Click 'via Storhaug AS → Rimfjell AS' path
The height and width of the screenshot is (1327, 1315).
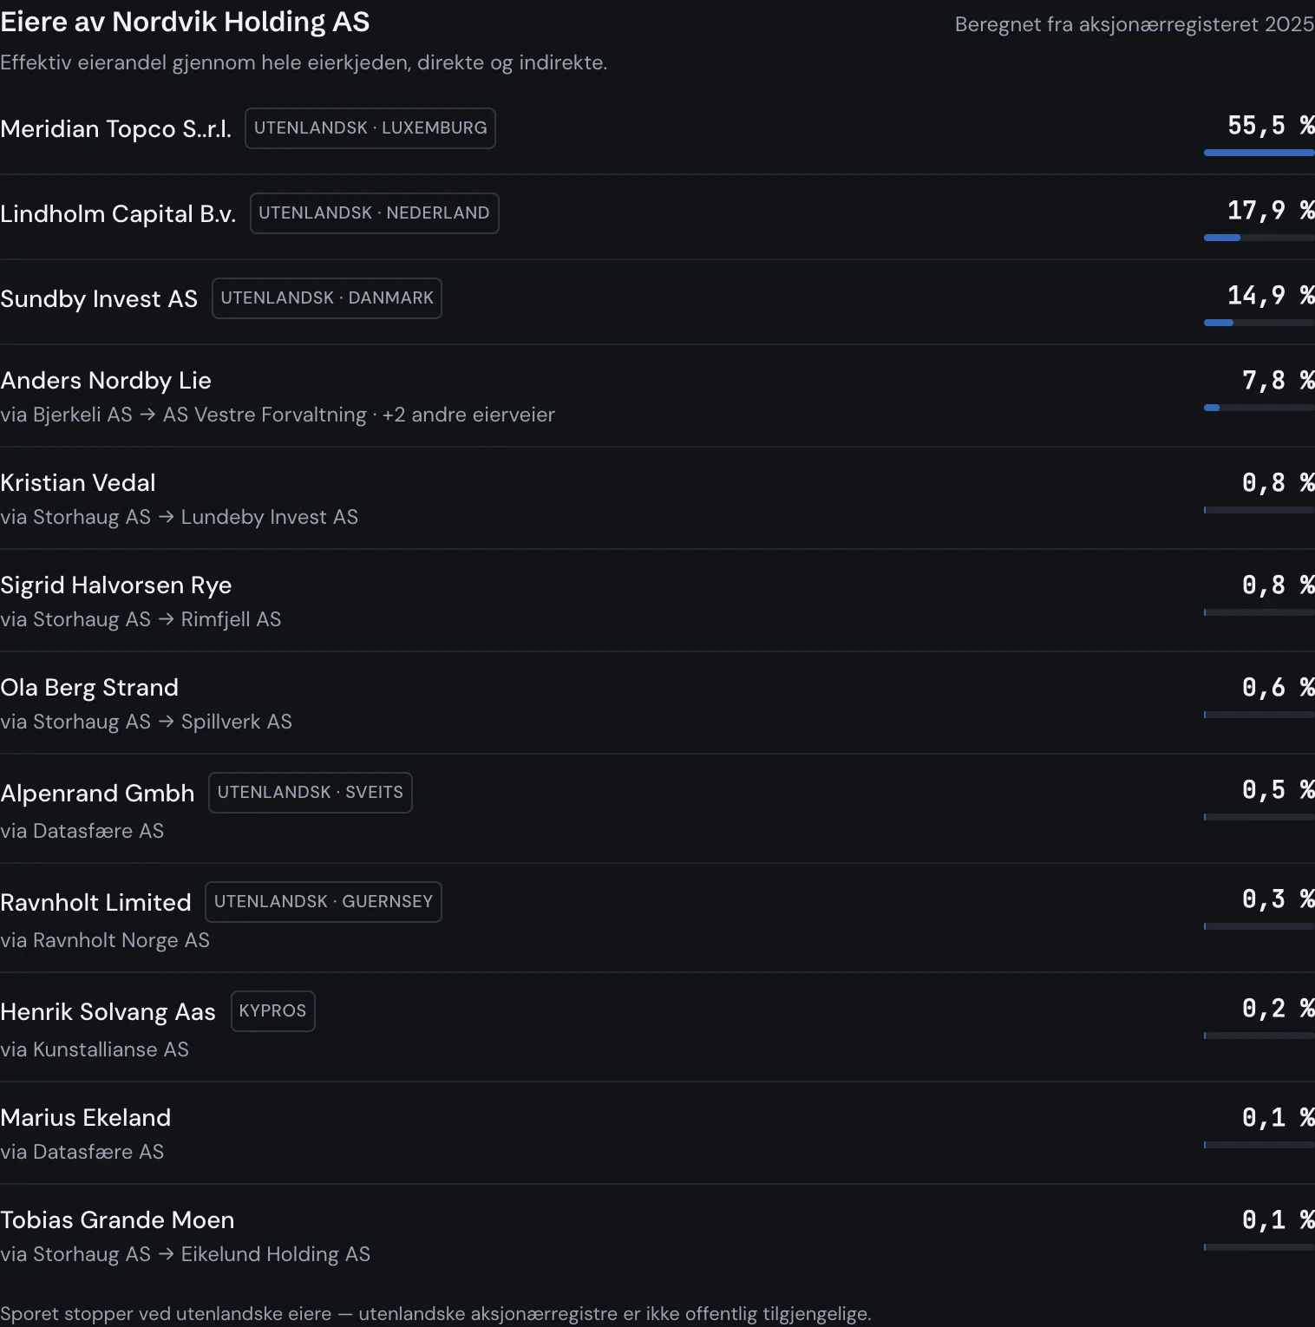141,619
